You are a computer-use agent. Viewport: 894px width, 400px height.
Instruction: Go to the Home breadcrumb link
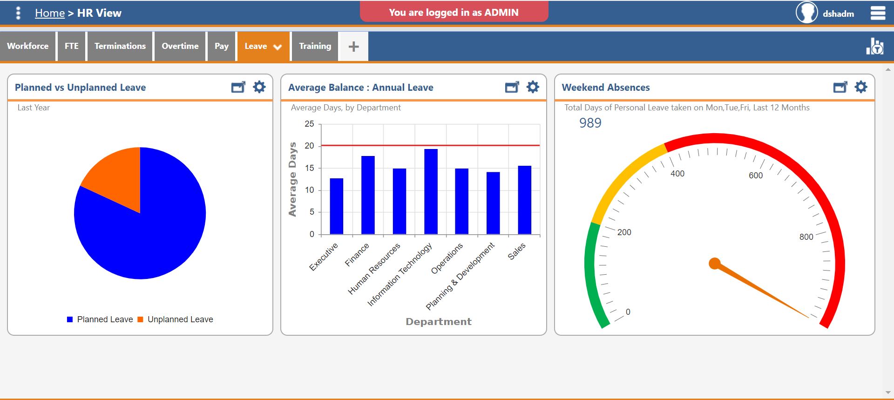click(x=50, y=13)
